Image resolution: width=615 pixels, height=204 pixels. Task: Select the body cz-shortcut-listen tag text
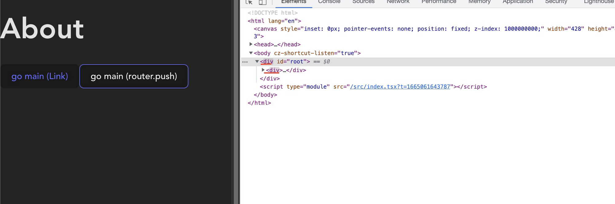point(307,53)
